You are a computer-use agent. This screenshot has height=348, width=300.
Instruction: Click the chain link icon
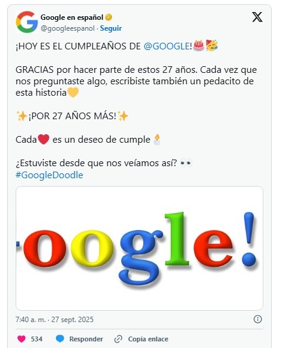118,339
